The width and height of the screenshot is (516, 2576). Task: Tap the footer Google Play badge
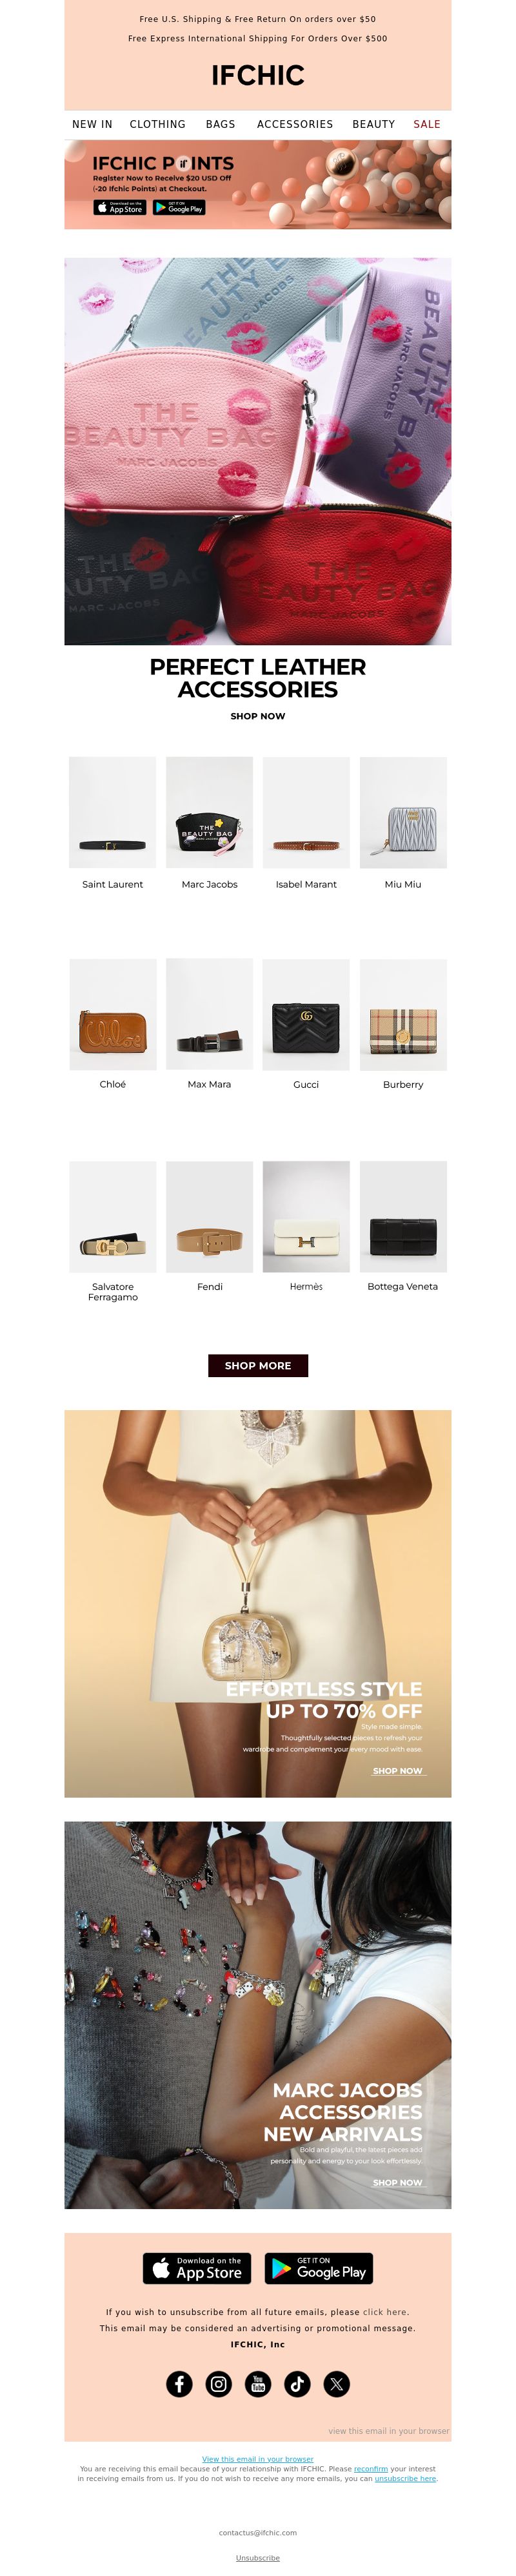point(319,2268)
